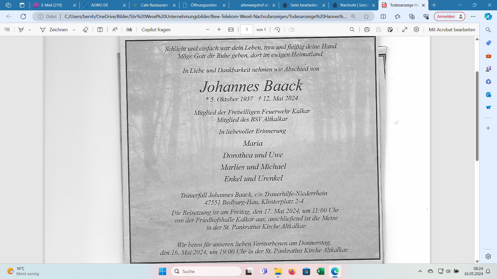
Task: Click the Add text box icon
Action: [x=100, y=30]
